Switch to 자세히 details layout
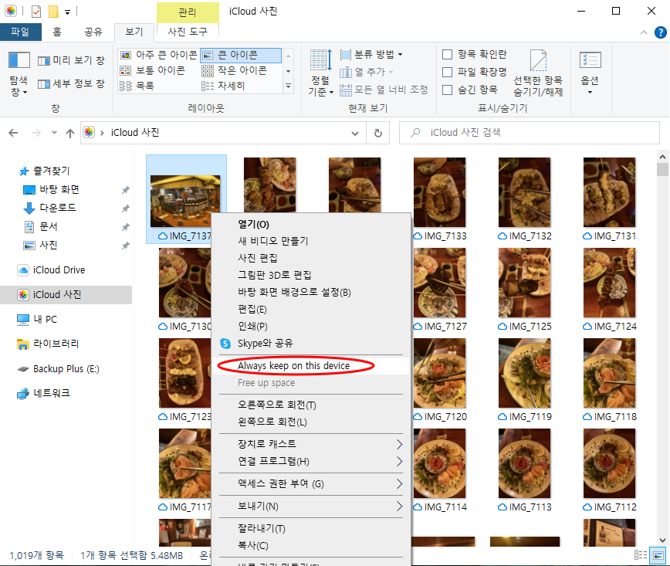The width and height of the screenshot is (670, 566). point(224,86)
